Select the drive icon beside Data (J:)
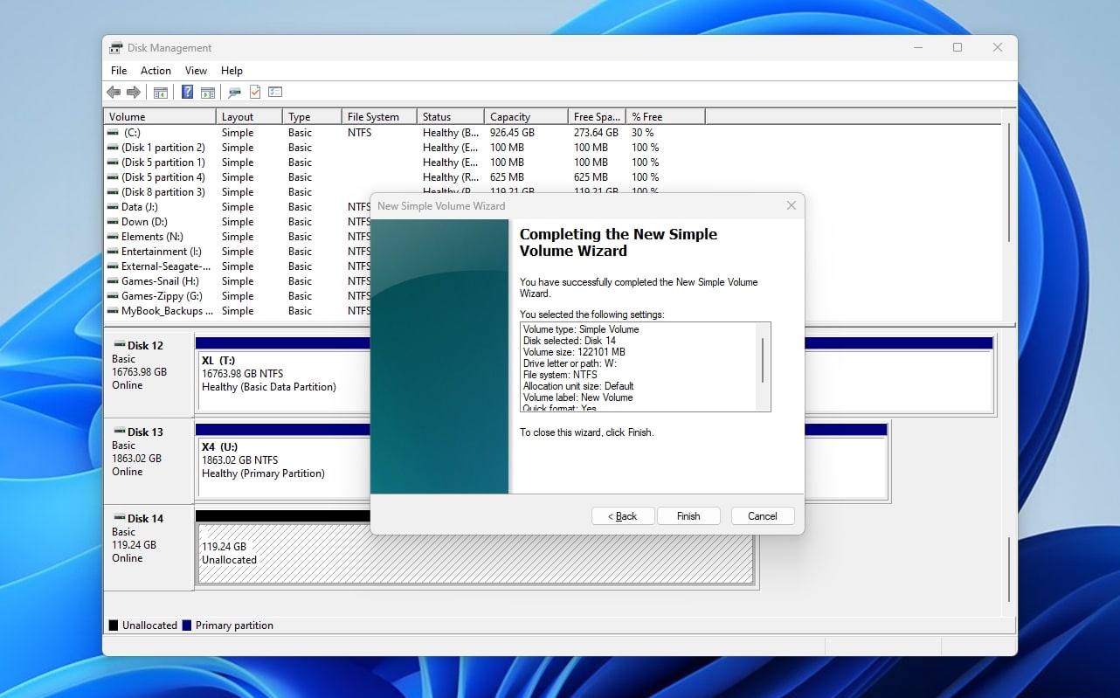This screenshot has height=698, width=1120. pos(113,207)
